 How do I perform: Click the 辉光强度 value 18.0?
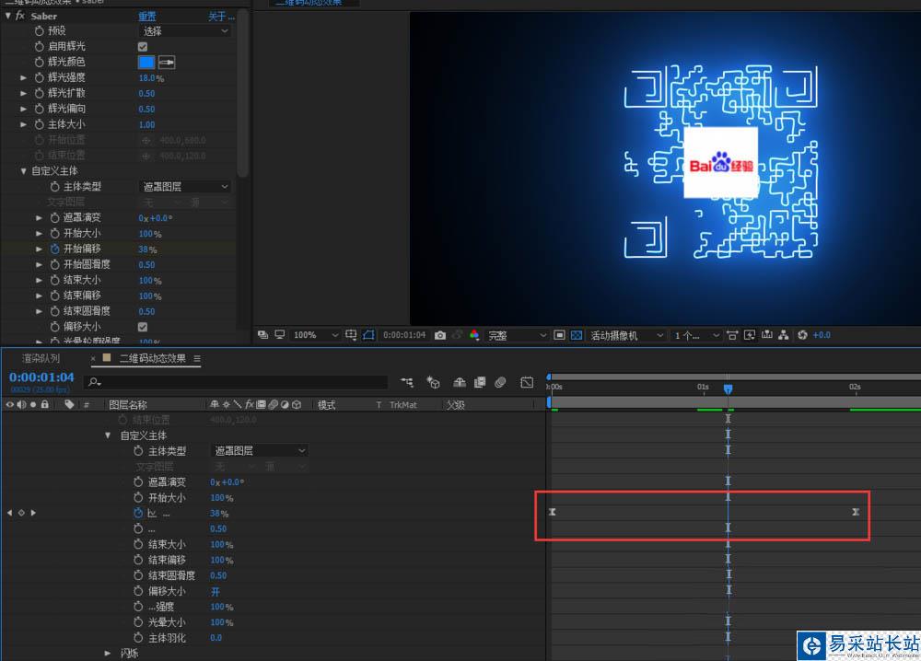pyautogui.click(x=147, y=78)
